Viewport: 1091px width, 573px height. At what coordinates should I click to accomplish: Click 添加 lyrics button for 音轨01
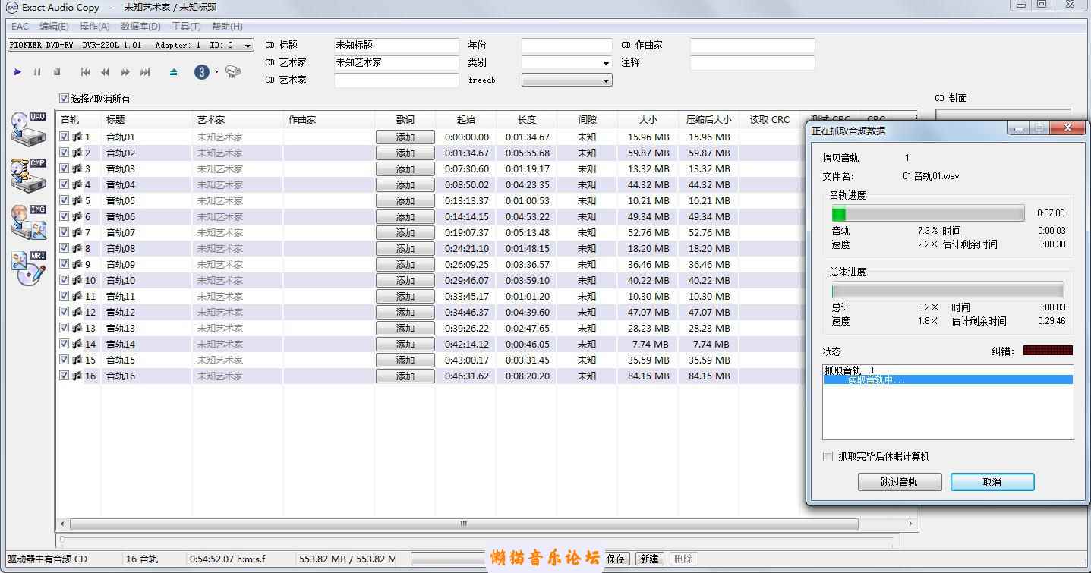click(405, 137)
